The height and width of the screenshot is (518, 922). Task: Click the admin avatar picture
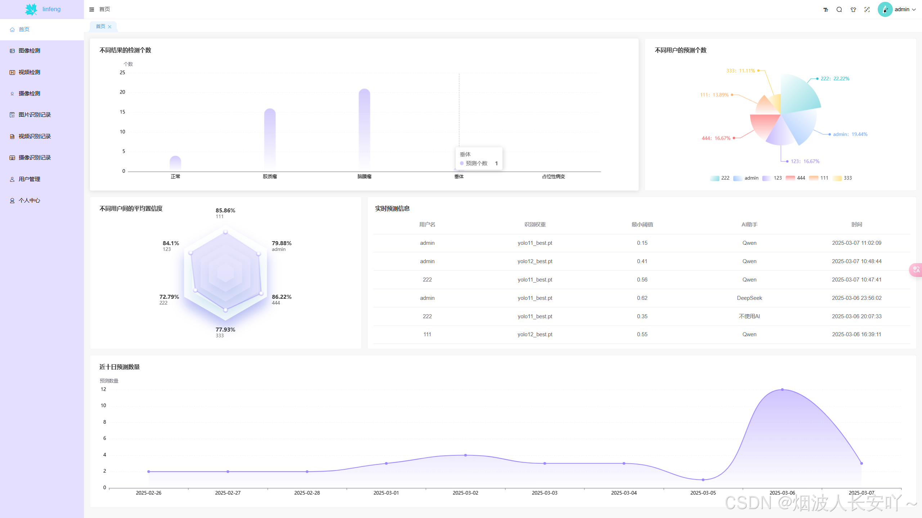pyautogui.click(x=885, y=9)
